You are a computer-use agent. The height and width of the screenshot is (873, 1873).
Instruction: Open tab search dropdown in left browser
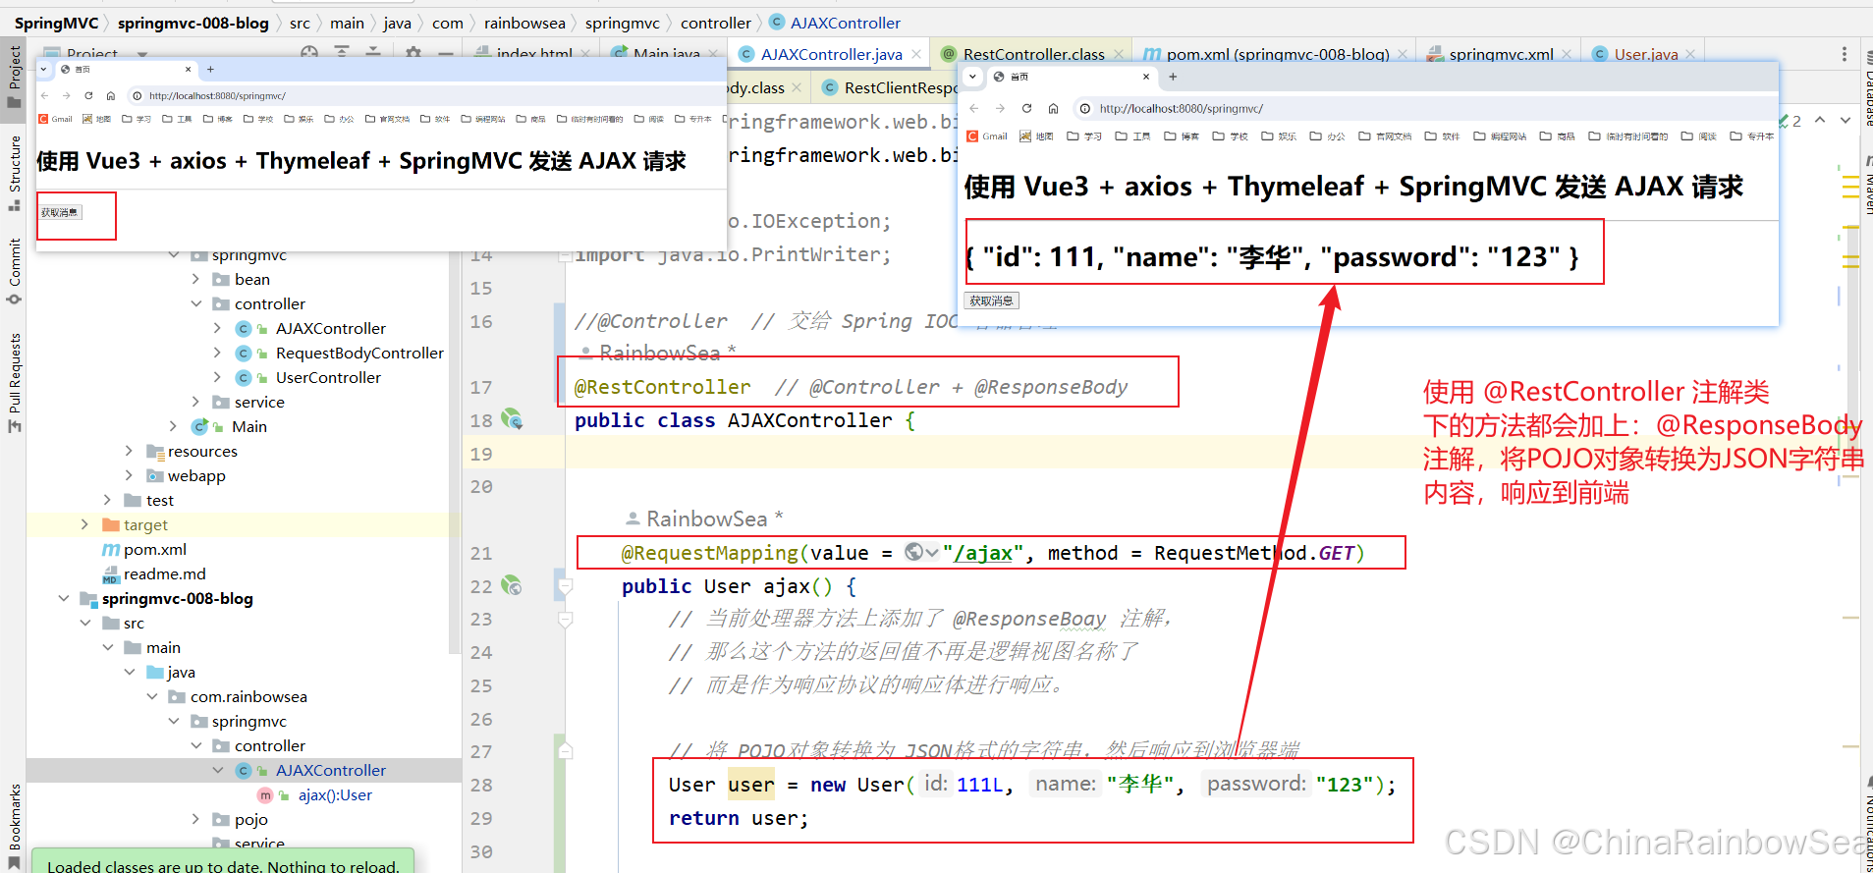[x=43, y=69]
